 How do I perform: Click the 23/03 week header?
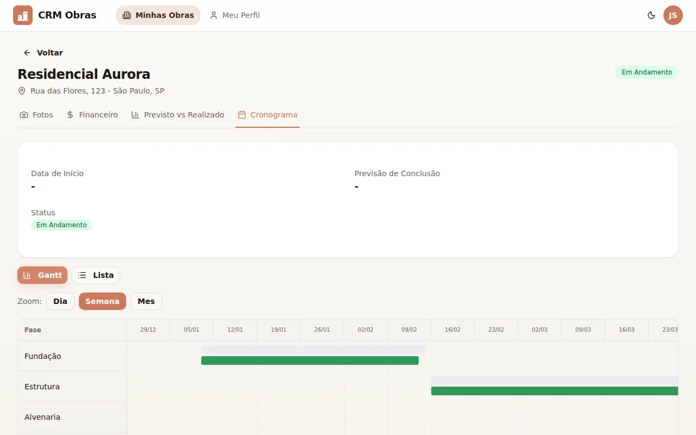point(663,330)
